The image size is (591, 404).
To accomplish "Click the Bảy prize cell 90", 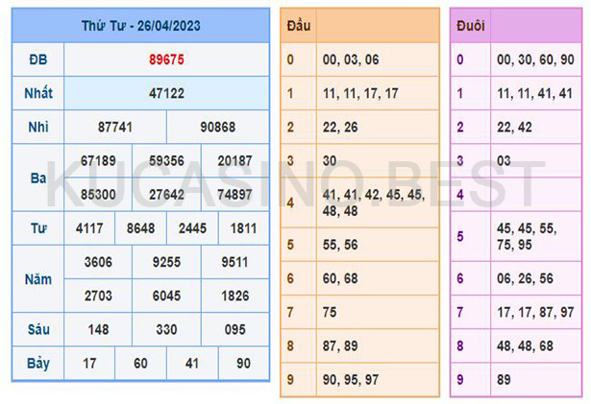I will coord(243,364).
